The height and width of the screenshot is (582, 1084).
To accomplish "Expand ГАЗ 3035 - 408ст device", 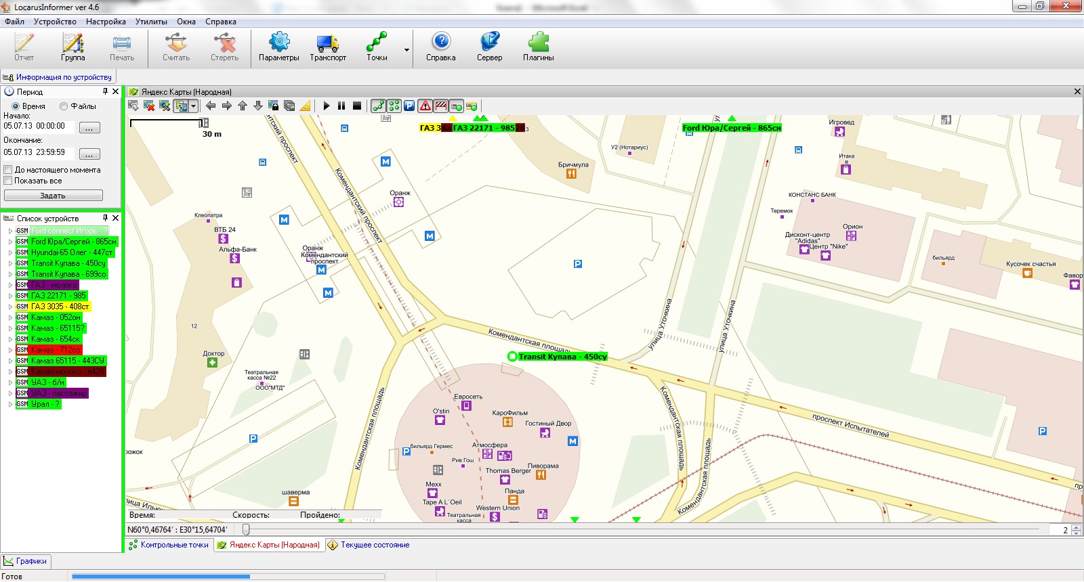I will coord(10,307).
